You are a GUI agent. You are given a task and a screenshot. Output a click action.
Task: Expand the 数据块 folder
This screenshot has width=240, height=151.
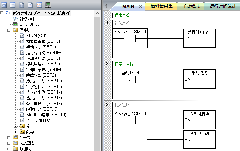pyautogui.click(x=9, y=149)
